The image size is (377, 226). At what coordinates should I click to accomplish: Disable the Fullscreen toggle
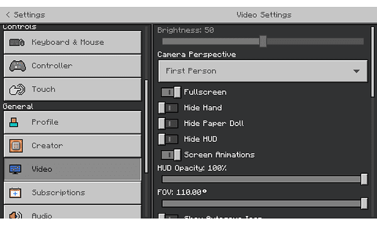pyautogui.click(x=171, y=92)
